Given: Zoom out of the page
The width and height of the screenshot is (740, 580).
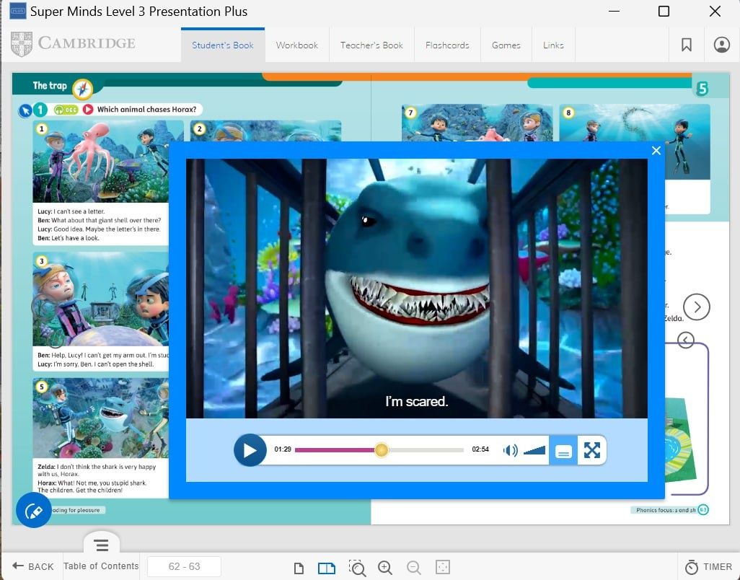Looking at the screenshot, I should [x=414, y=568].
